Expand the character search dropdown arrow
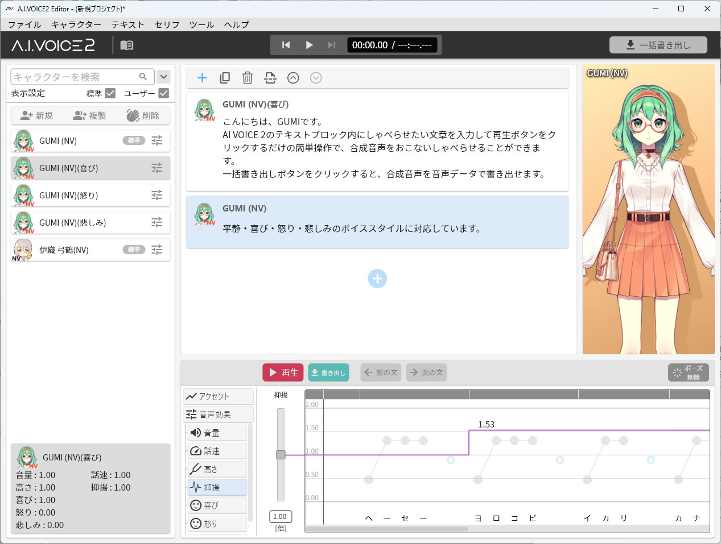 (x=163, y=77)
